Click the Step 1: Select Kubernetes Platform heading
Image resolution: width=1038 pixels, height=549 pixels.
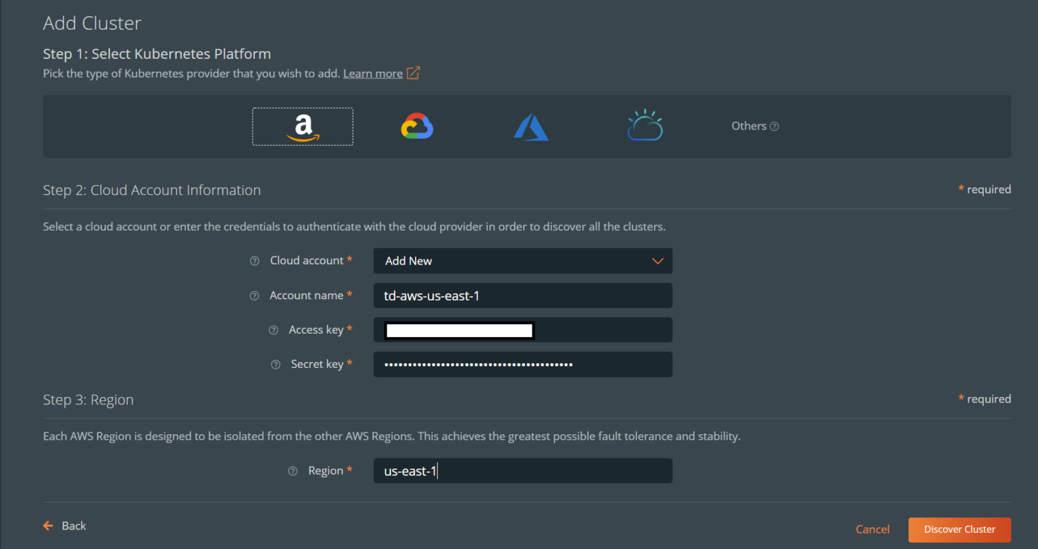(157, 54)
